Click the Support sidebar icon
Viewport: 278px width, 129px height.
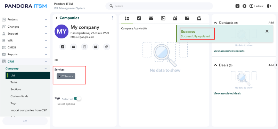point(4,34)
